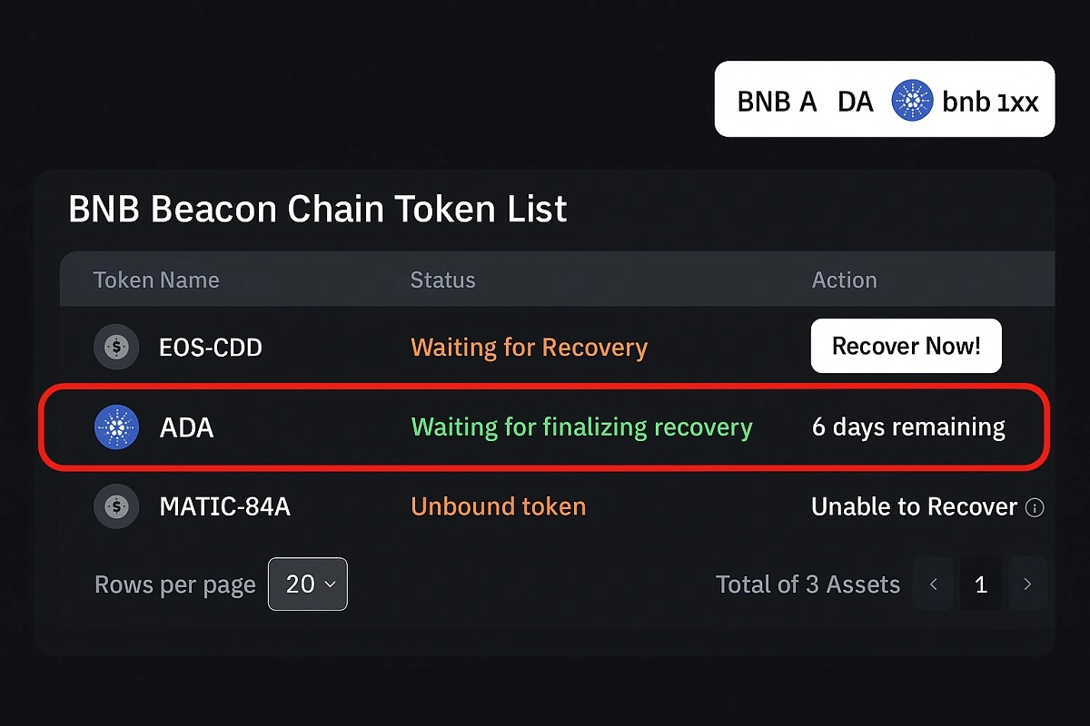The image size is (1090, 726).
Task: Click the Action column header
Action: 844,280
